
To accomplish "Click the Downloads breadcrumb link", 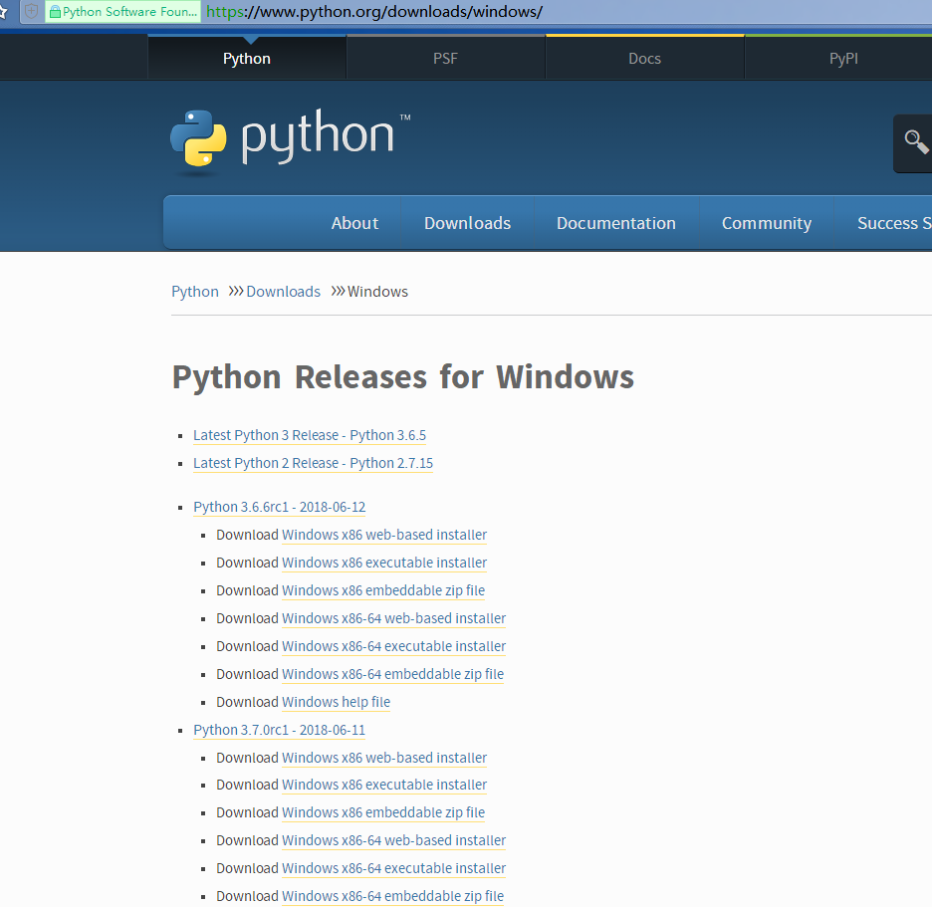I will (x=283, y=292).
